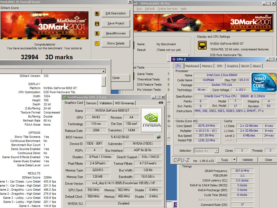The height and width of the screenshot is (208, 277).
Task: Open Default menu in 3DMark2001
Action: tap(150, 9)
